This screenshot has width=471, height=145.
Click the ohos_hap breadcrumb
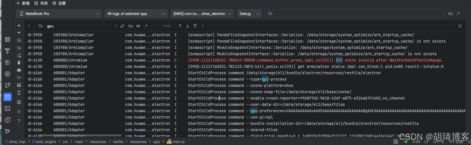coord(16,142)
